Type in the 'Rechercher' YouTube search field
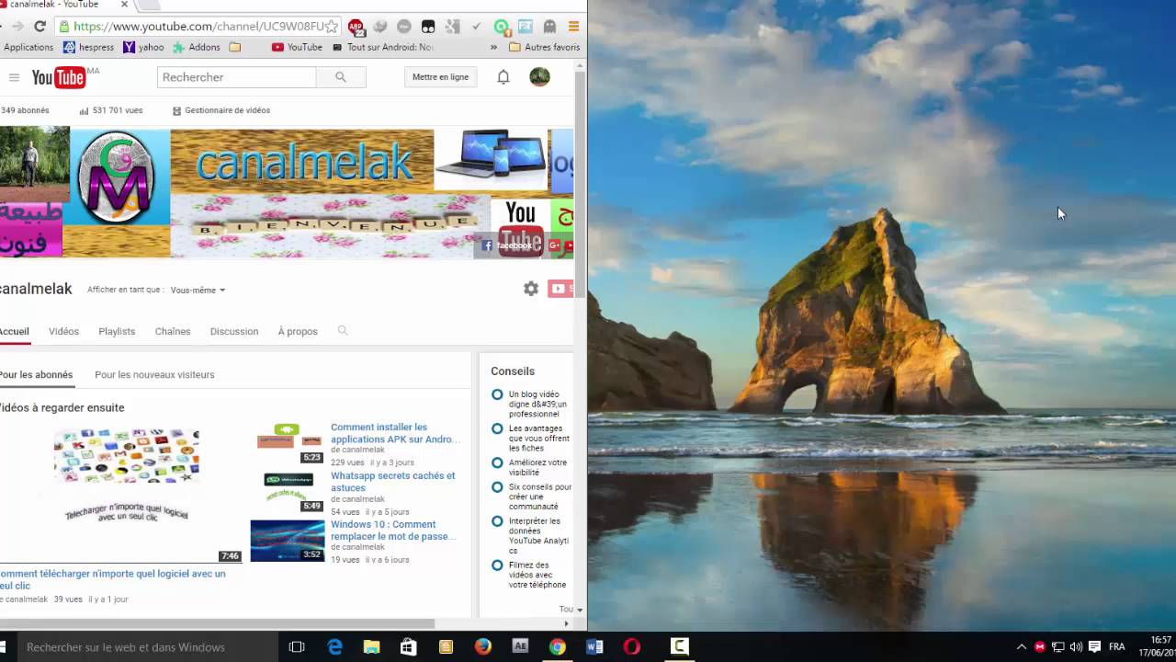 click(236, 77)
